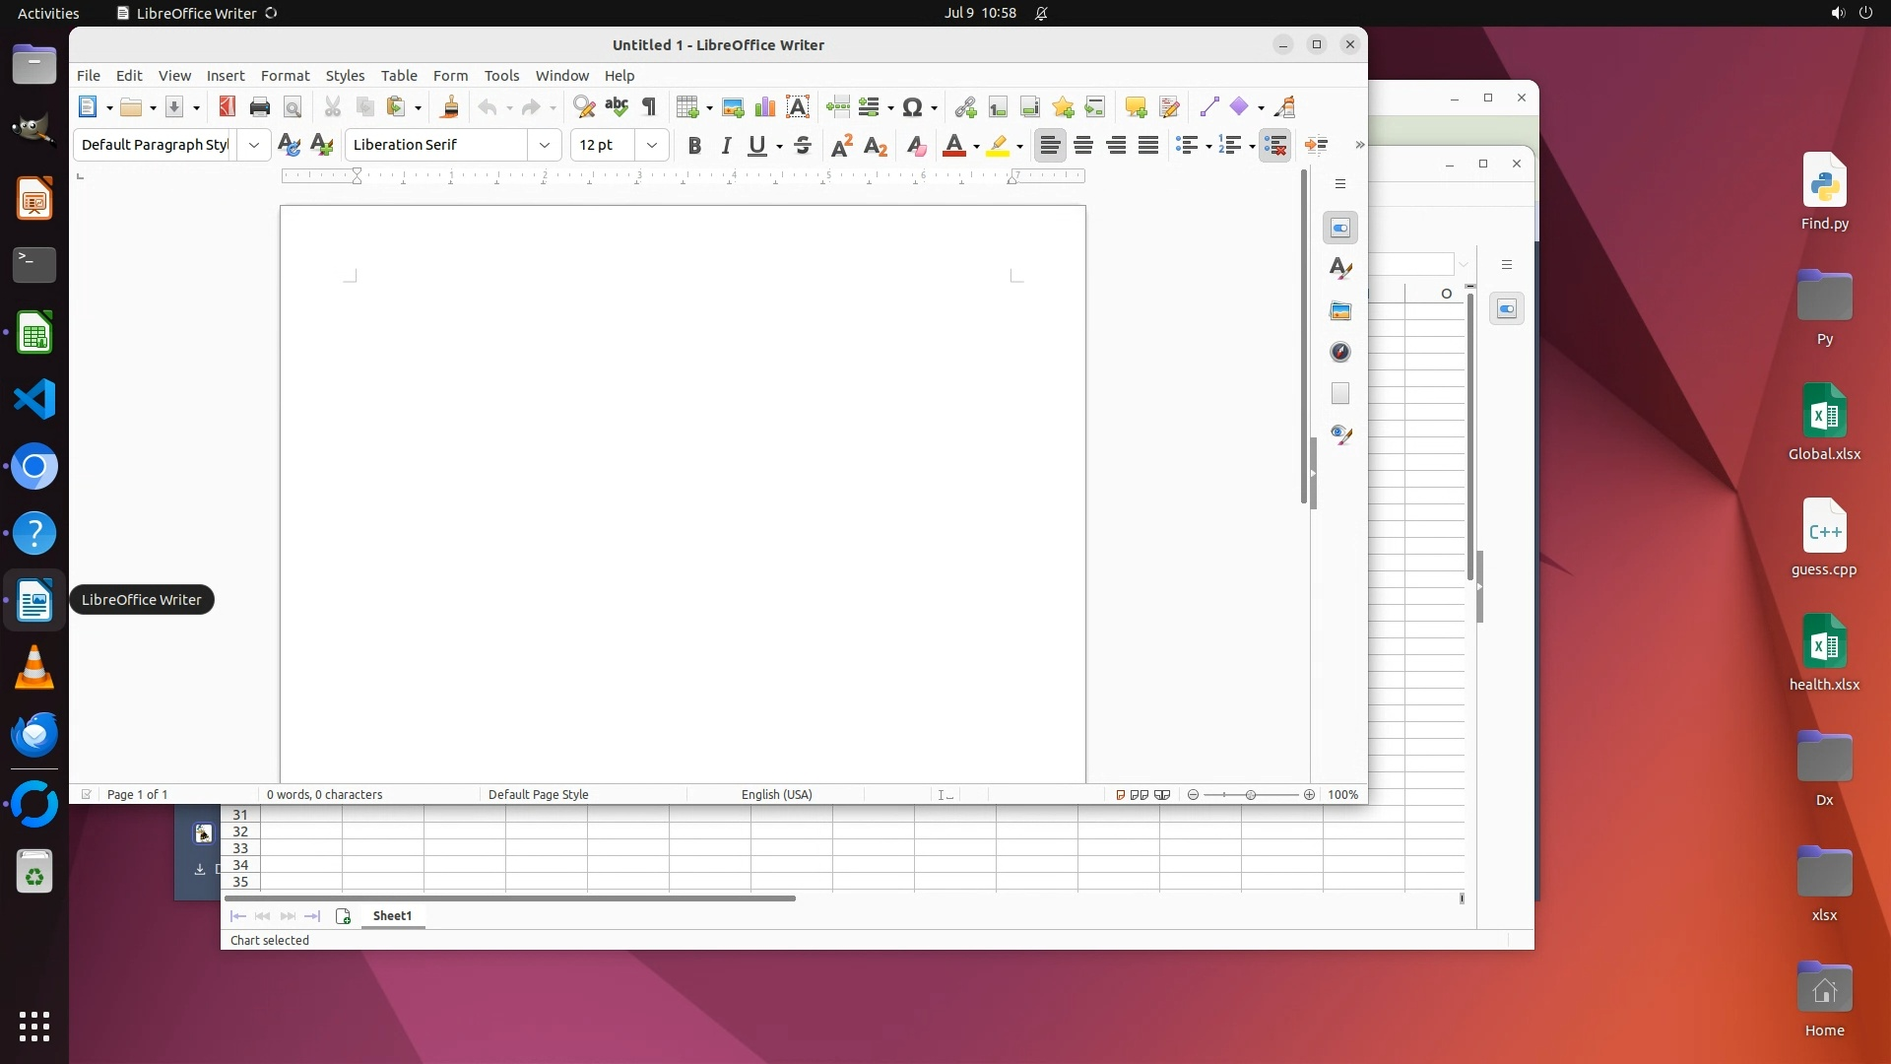Open the sidebar Navigator compass icon
The width and height of the screenshot is (1891, 1064).
(x=1339, y=352)
